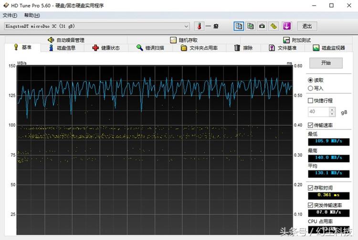Click the average speed value 130.1 MB/s
This screenshot has height=240, width=358.
(328, 173)
